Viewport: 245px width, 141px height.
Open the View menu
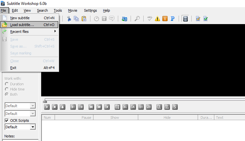27,10
